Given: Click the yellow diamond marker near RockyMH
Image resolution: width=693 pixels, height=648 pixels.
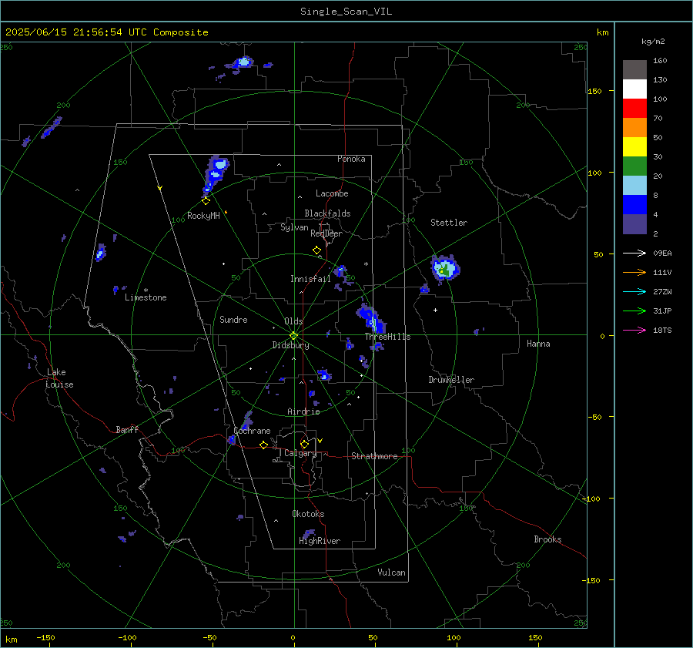Looking at the screenshot, I should [x=206, y=201].
